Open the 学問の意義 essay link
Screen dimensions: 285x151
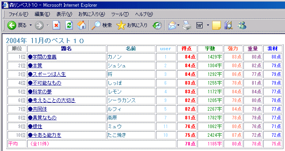[42, 57]
